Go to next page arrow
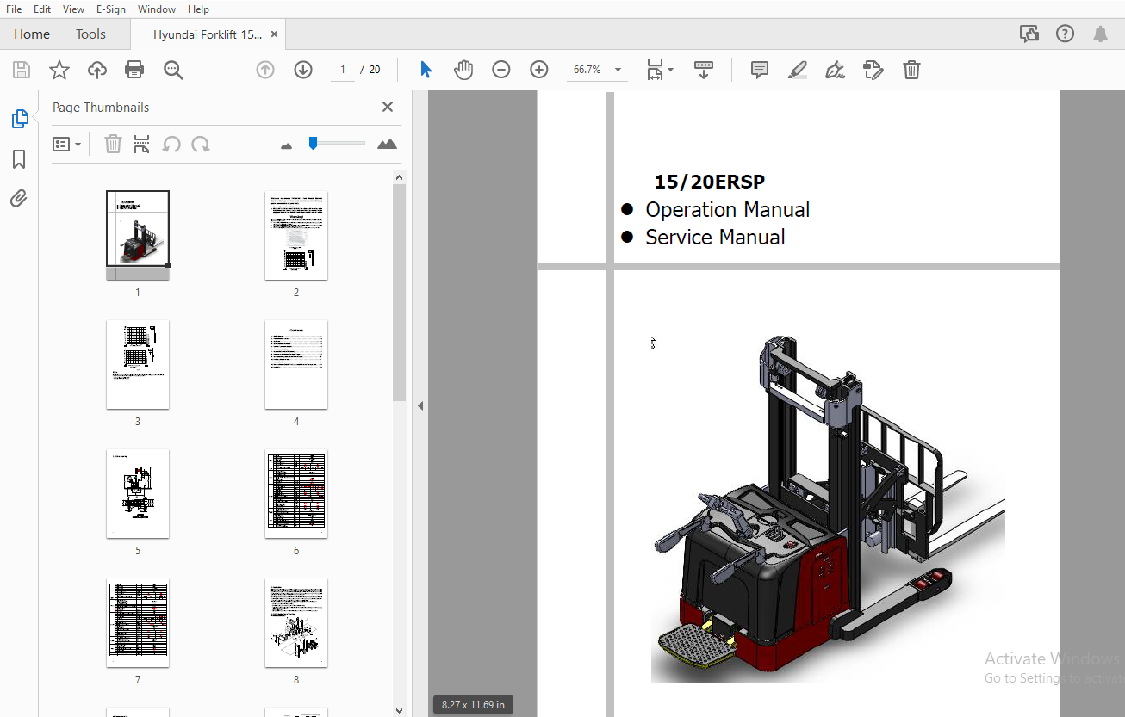Screen dimensions: 1125x717 [303, 70]
